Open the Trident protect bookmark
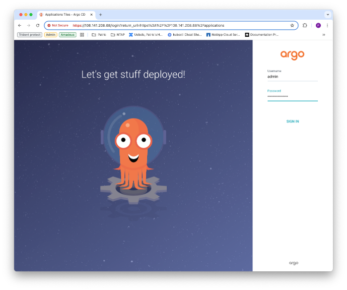Screen dimensions: 347x290 pyautogui.click(x=30, y=35)
